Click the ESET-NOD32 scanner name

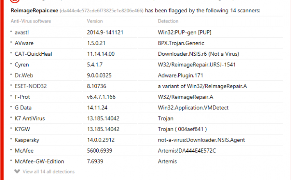pos(31,86)
